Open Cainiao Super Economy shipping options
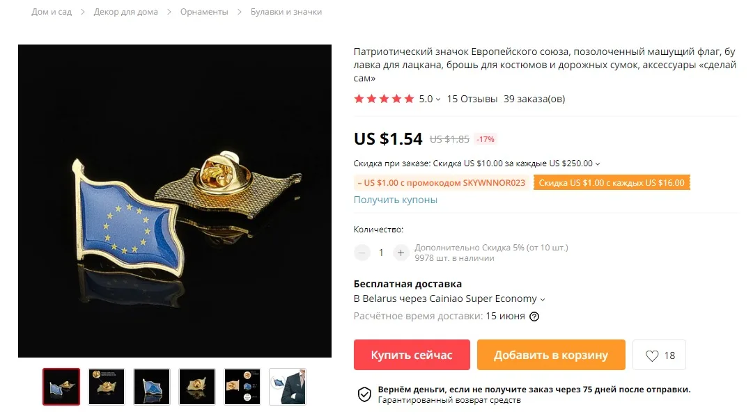Image resolution: width=753 pixels, height=416 pixels. (x=449, y=299)
